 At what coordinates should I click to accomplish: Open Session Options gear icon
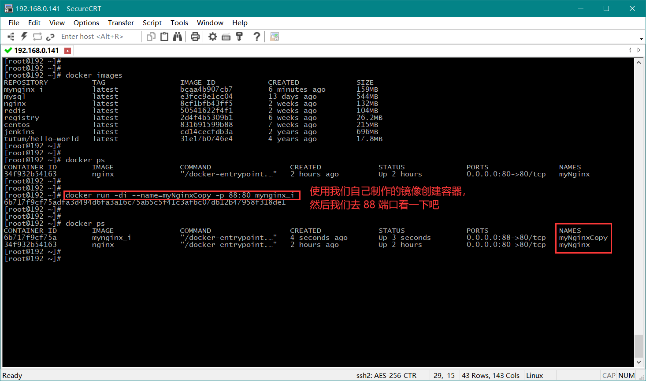click(x=213, y=37)
